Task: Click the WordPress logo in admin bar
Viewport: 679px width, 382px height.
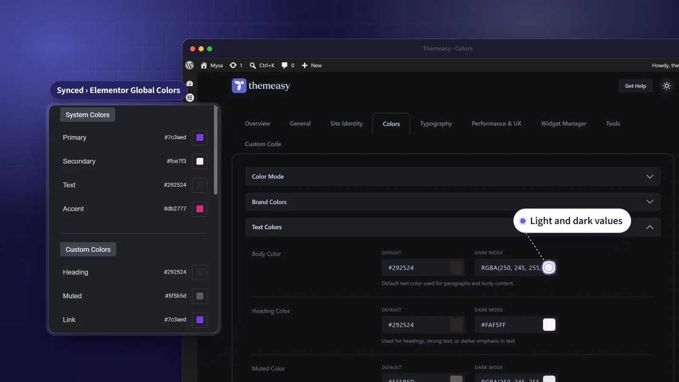Action: click(190, 65)
